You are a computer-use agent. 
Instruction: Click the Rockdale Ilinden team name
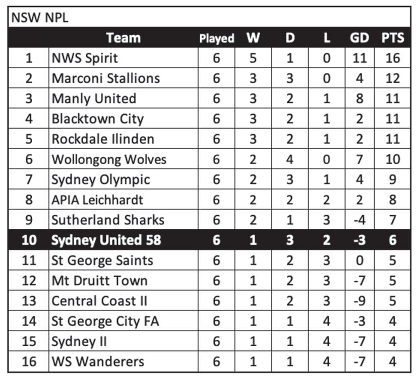pos(103,139)
